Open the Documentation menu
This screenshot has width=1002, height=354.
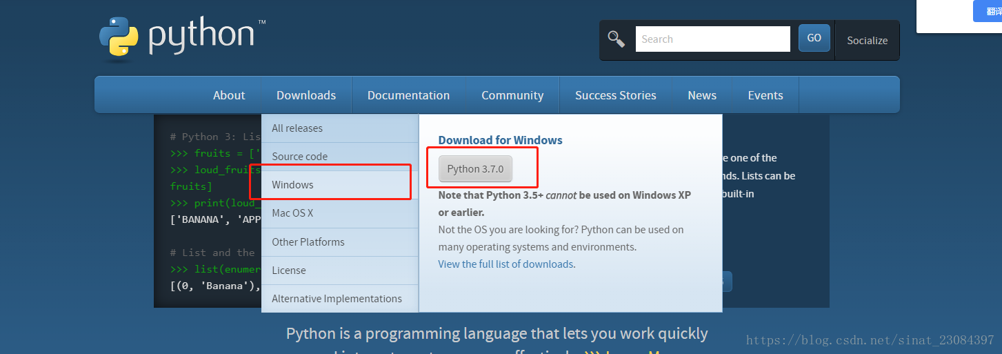click(x=408, y=95)
